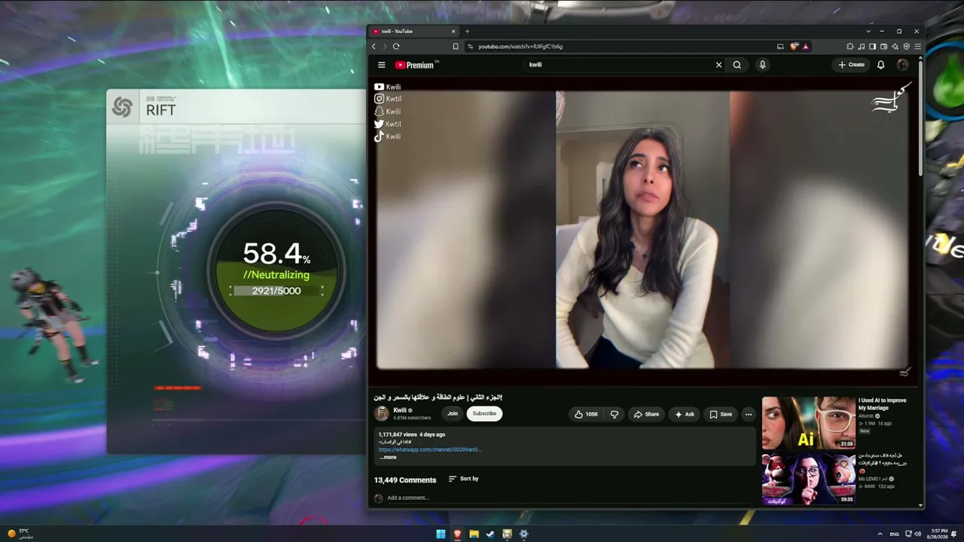Open File Explorer from the taskbar
Viewport: 964px width, 542px height.
[474, 534]
